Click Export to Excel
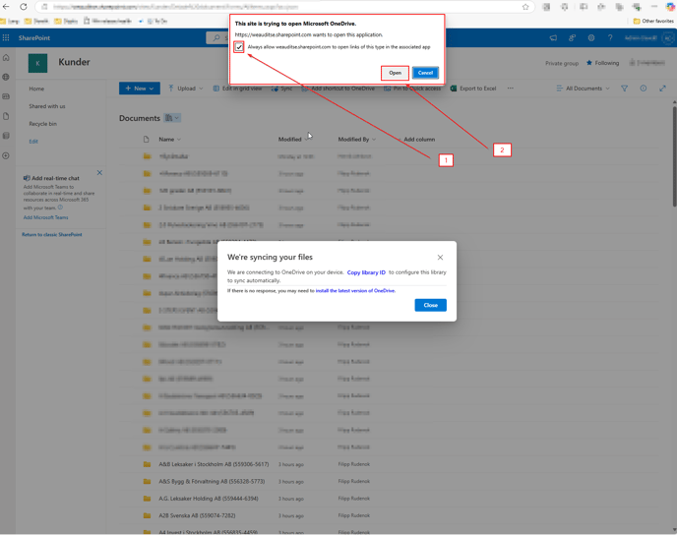Image resolution: width=677 pixels, height=535 pixels. 473,89
